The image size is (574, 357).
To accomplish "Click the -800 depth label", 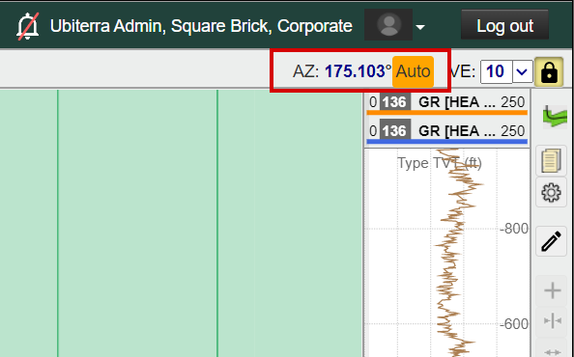I will coord(514,229).
